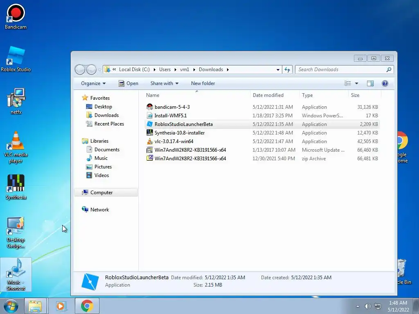Expand the arrow after Local Disk (C:)
Viewport: 419px width, 314px height.
154,70
